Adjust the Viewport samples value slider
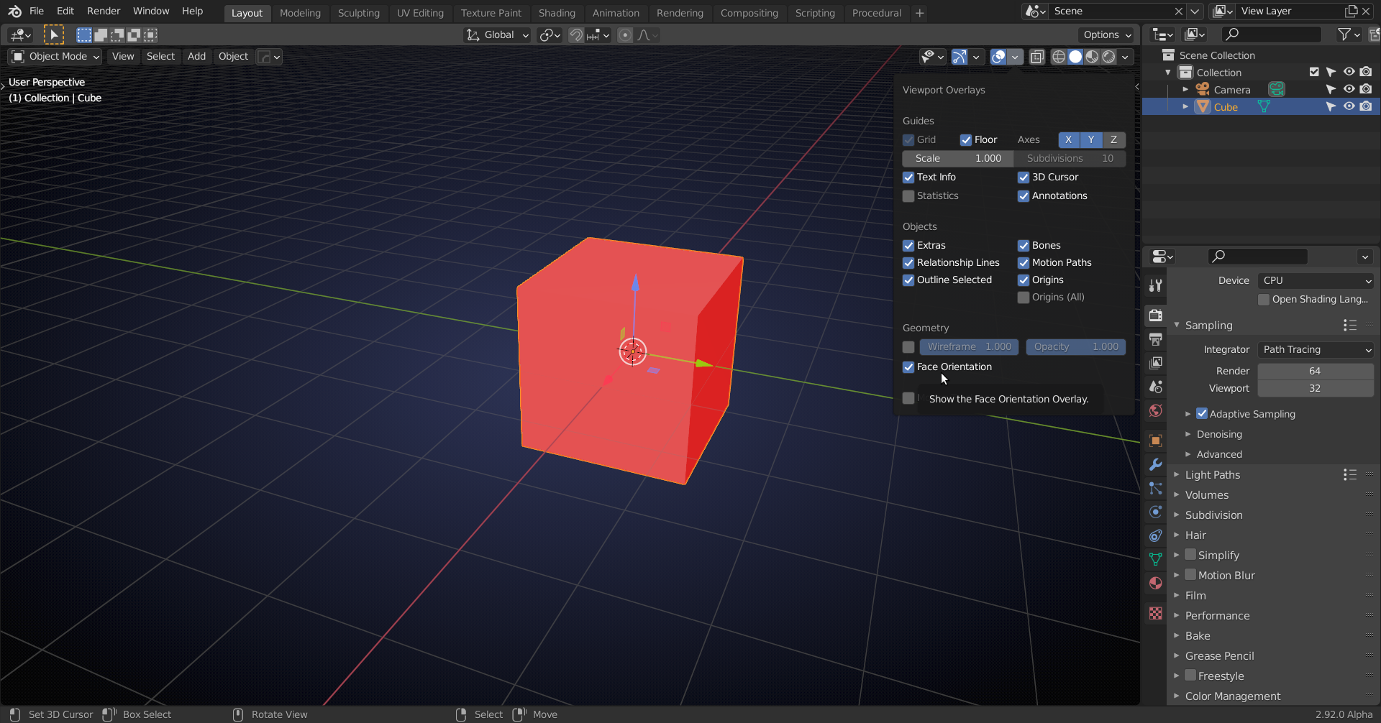Image resolution: width=1381 pixels, height=723 pixels. click(x=1316, y=388)
